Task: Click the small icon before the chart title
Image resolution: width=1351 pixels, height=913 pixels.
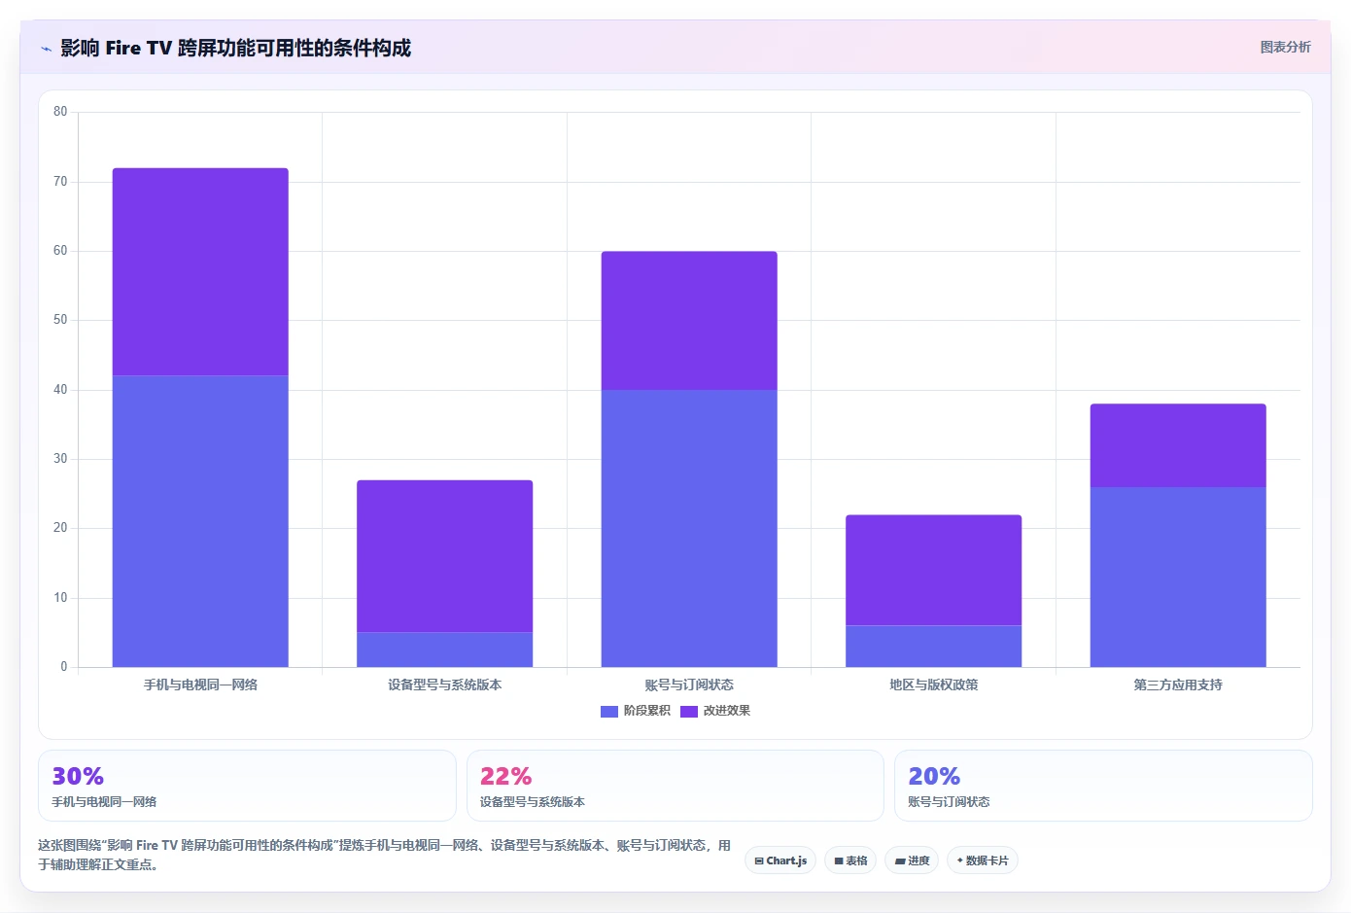Action: coord(46,49)
